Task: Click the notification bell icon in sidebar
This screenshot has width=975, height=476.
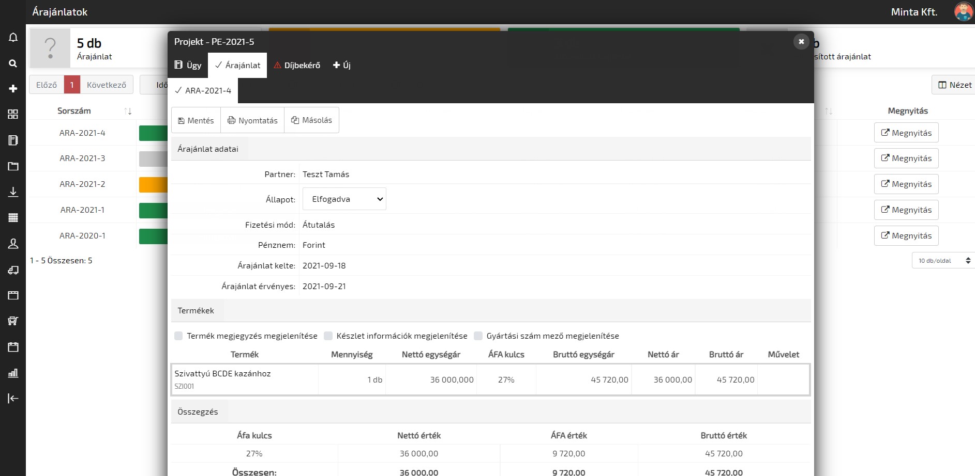Action: point(13,37)
